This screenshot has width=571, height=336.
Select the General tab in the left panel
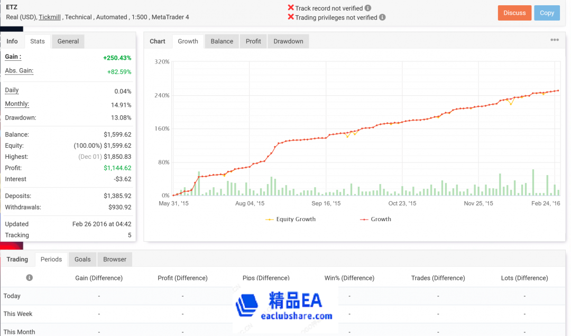[x=68, y=41]
